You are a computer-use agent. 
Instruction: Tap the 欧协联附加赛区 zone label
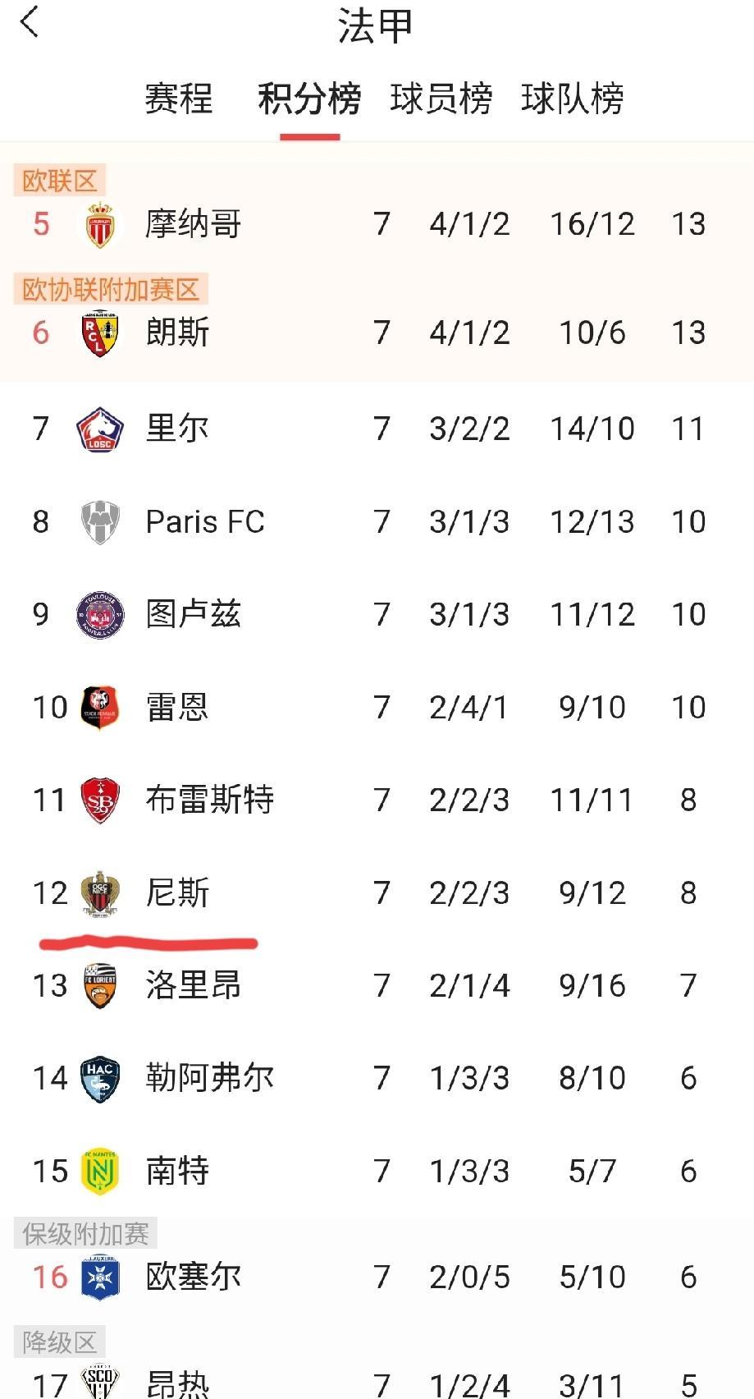111,289
